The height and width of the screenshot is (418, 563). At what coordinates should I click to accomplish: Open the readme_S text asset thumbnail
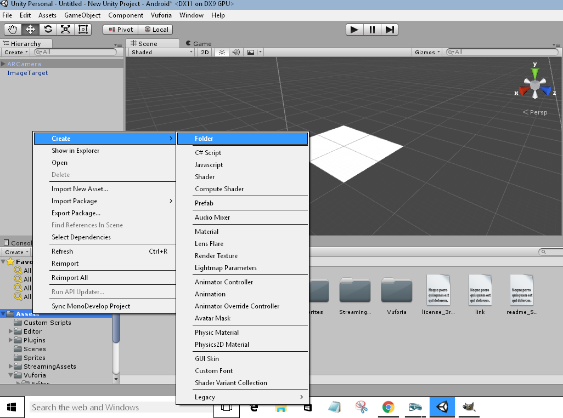522,290
